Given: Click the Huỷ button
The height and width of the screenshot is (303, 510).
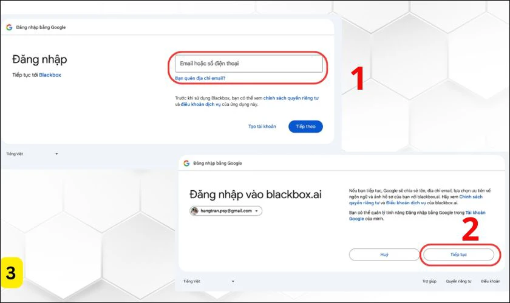Looking at the screenshot, I should point(384,255).
